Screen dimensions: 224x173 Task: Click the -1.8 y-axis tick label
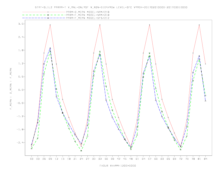tap(20, 129)
